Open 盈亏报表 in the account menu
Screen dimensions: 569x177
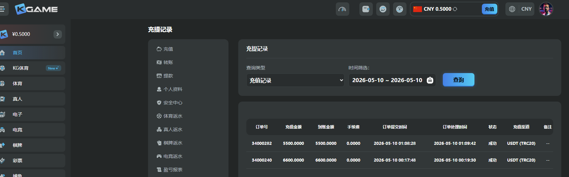[170, 170]
